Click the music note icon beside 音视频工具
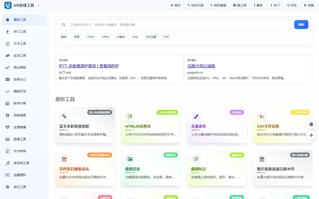The image size is (319, 199). point(8,163)
